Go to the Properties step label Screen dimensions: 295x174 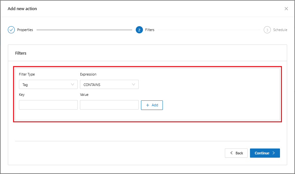point(25,30)
